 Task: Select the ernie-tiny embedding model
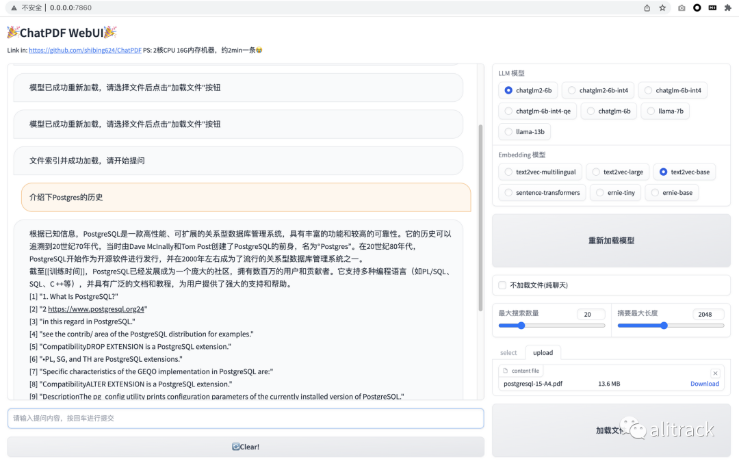coord(614,192)
